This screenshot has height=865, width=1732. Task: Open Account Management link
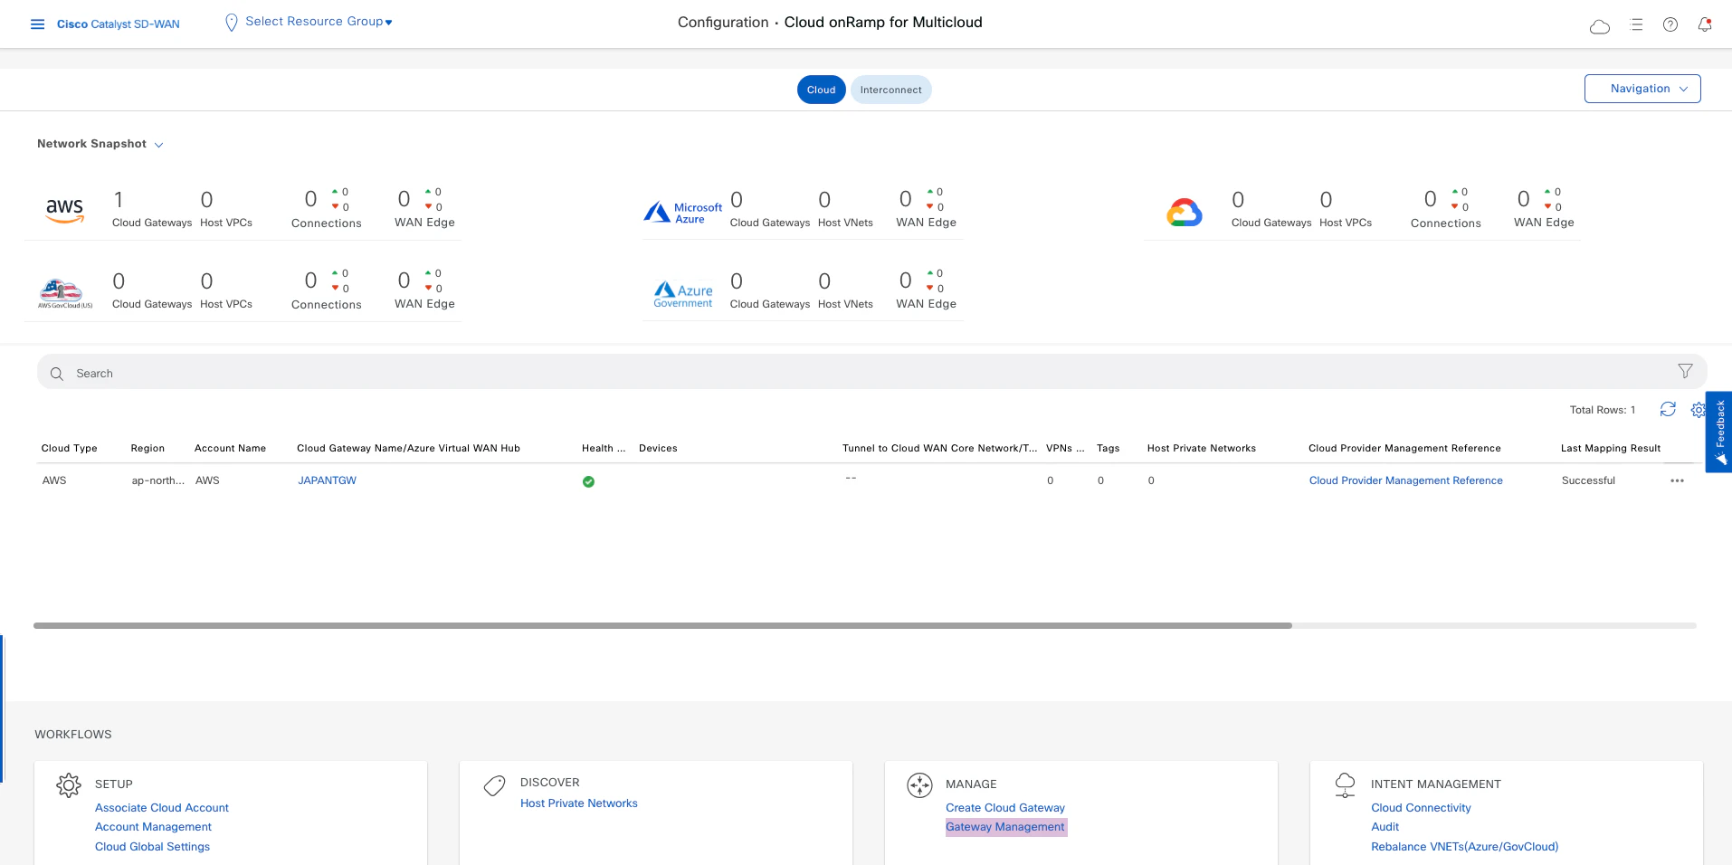pos(153,827)
